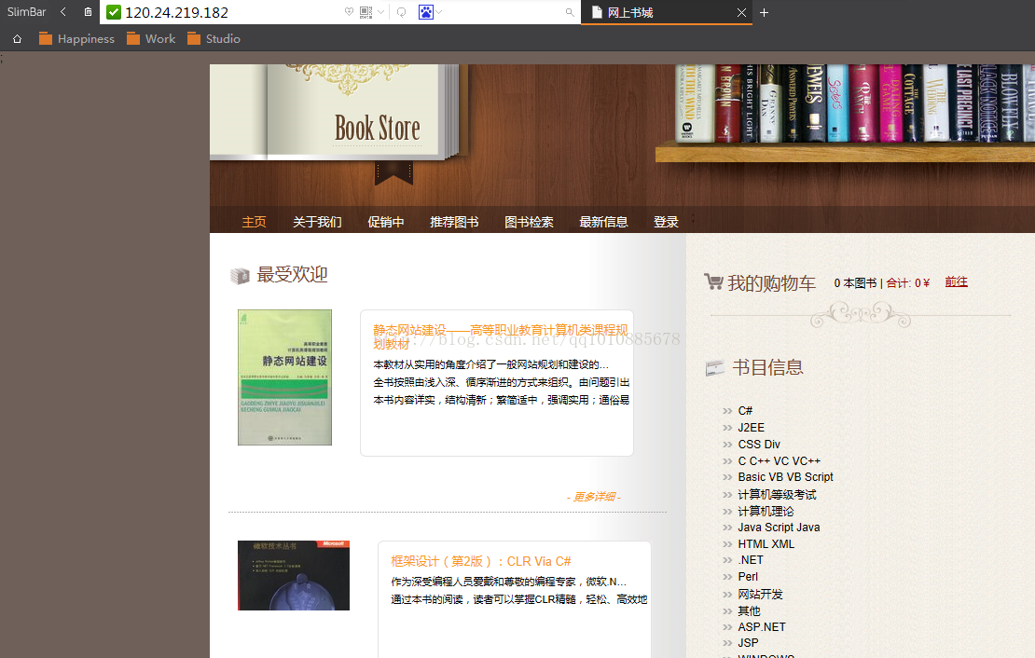1035x658 pixels.
Task: Click the 最受欢迎 box icon
Action: 240,275
